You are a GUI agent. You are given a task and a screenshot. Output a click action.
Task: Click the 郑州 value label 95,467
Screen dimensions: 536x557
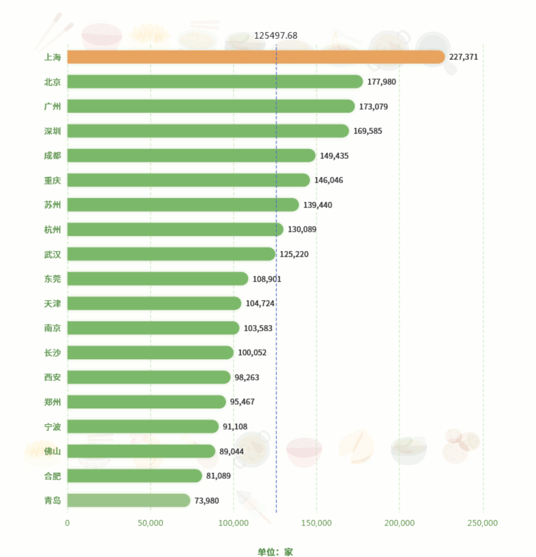(242, 402)
